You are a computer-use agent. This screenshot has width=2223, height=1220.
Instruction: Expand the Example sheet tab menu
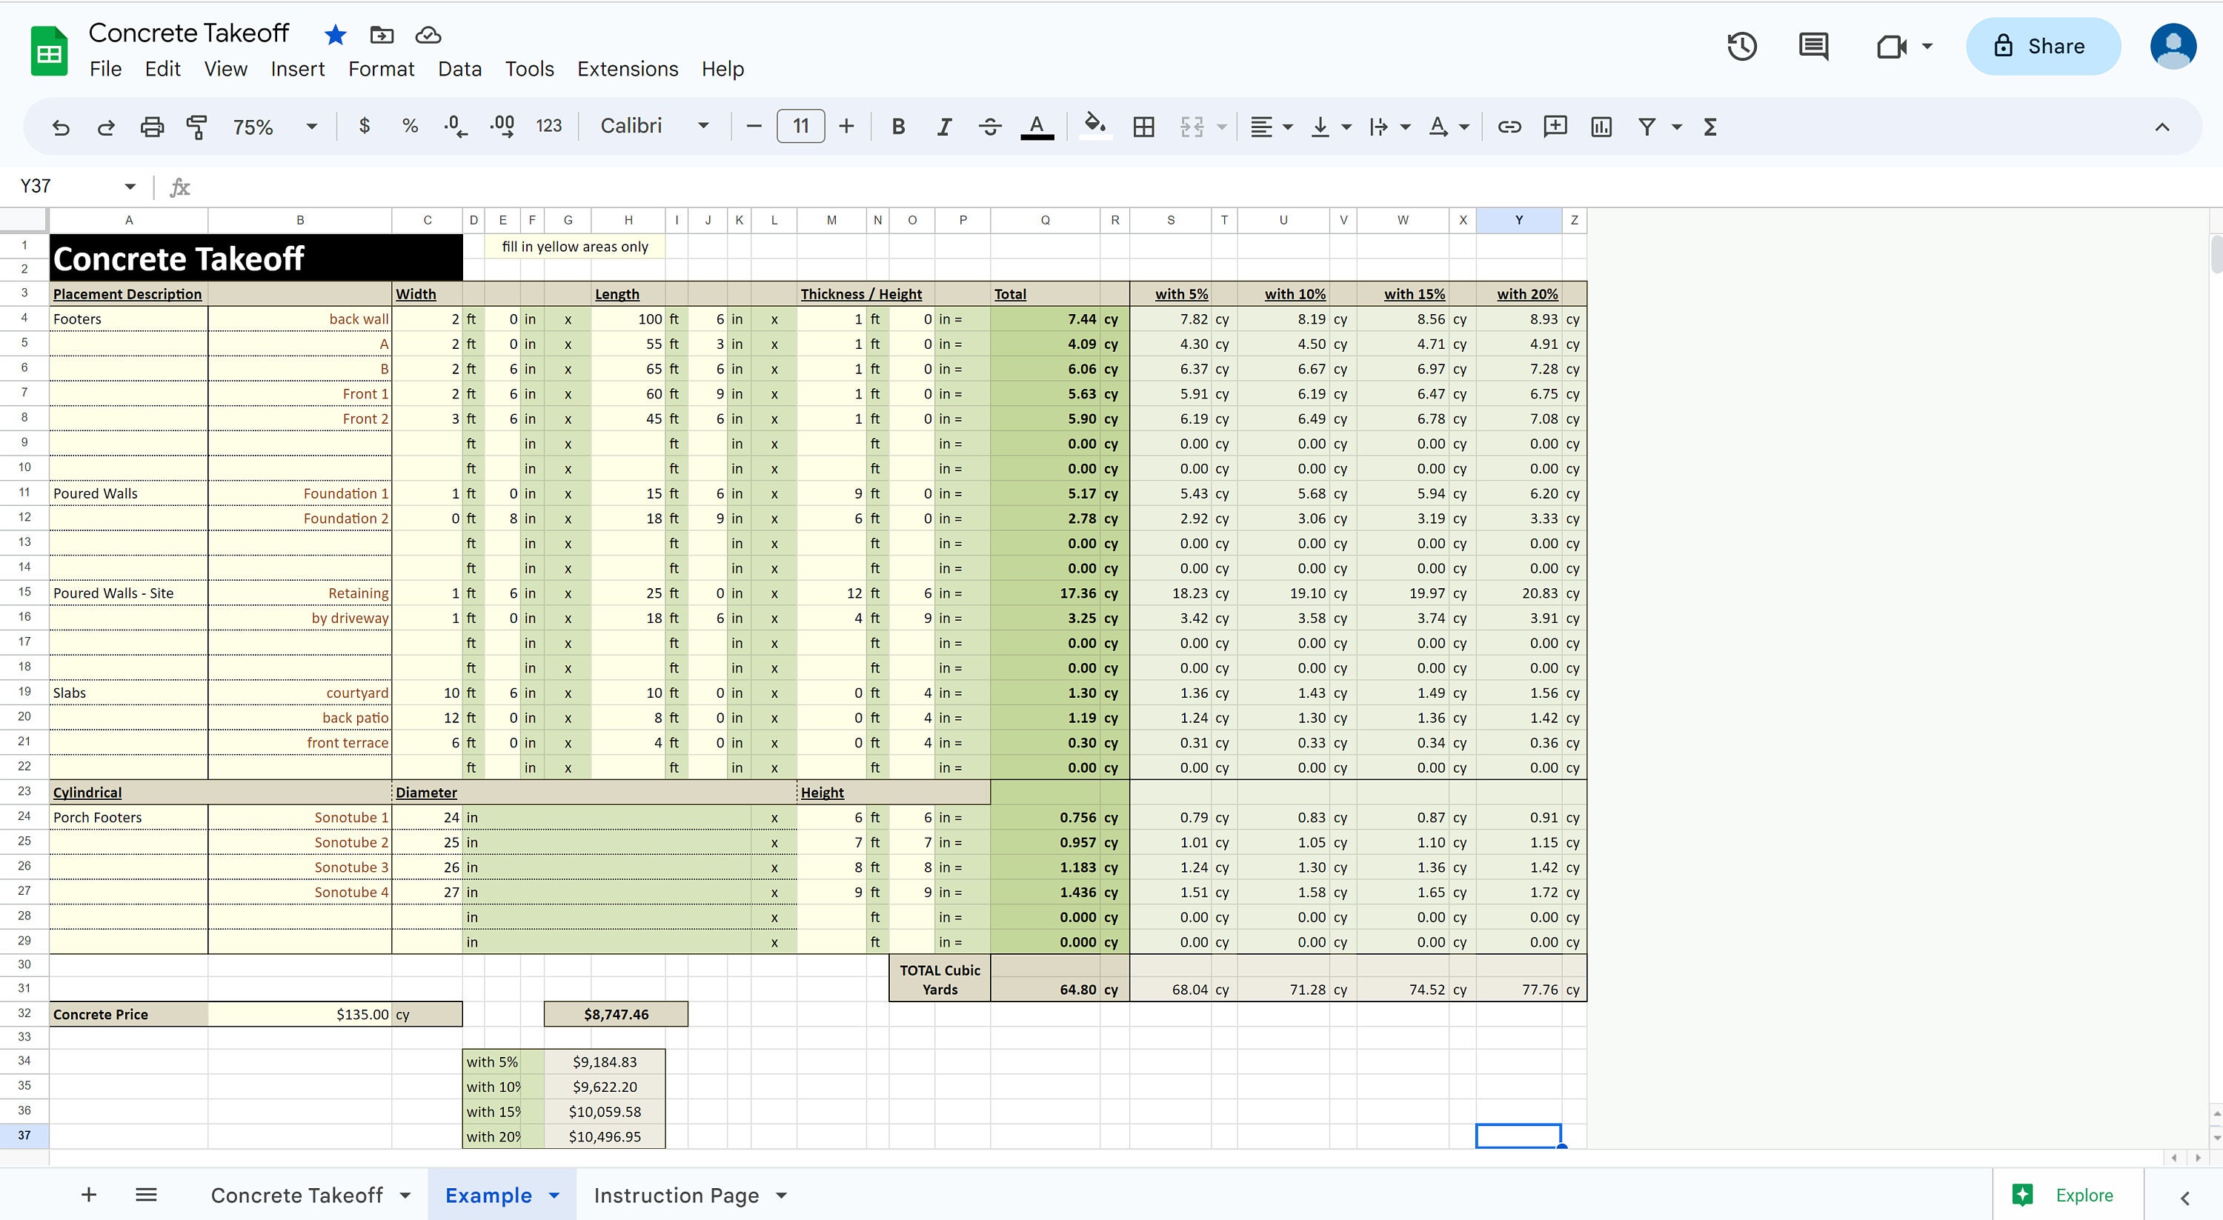[x=552, y=1195]
